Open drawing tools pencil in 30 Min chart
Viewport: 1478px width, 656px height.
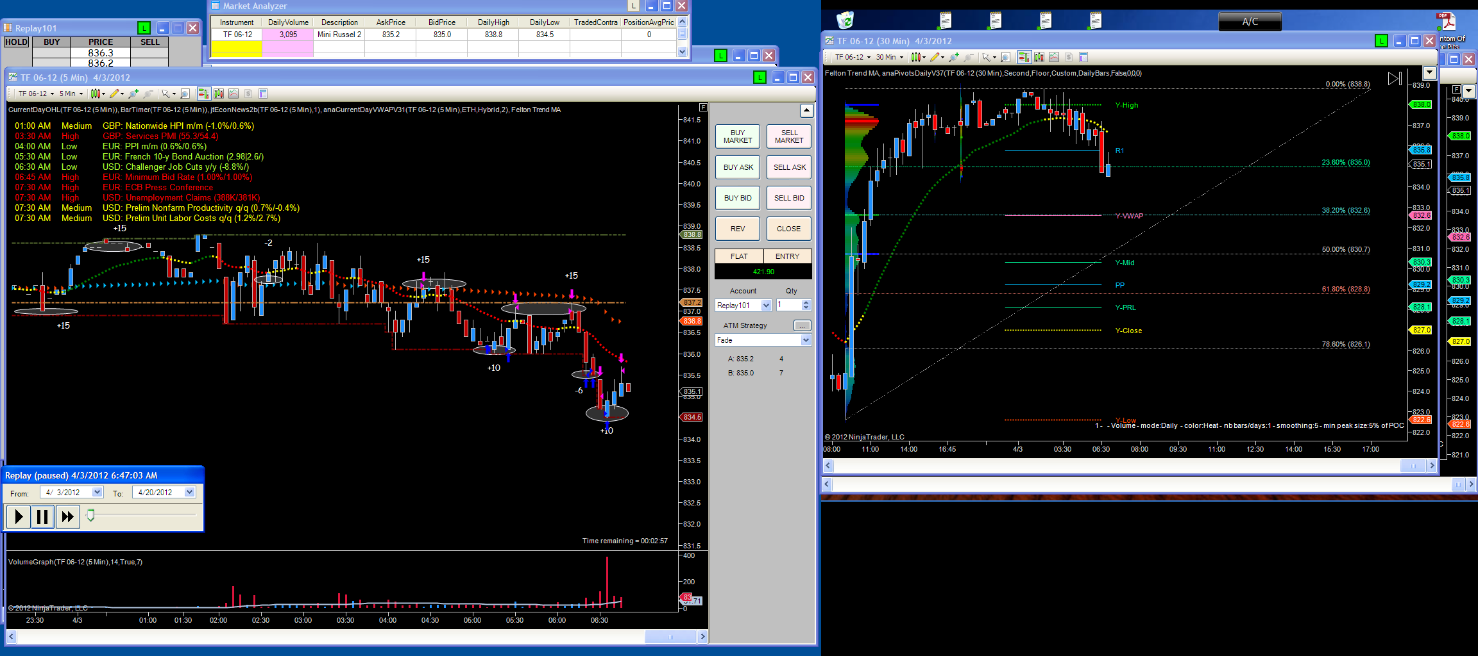coord(937,57)
